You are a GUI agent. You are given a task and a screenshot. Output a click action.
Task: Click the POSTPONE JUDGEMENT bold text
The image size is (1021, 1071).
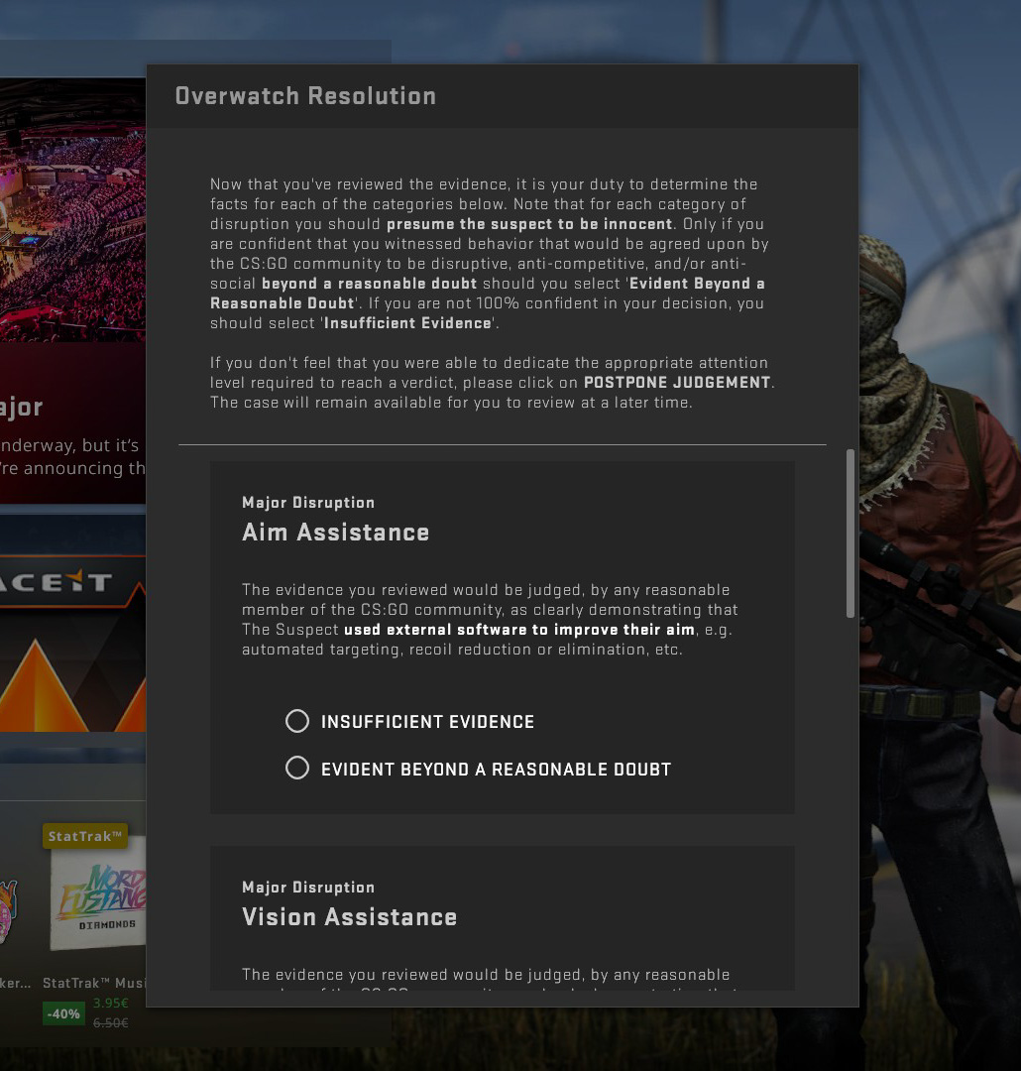[677, 383]
